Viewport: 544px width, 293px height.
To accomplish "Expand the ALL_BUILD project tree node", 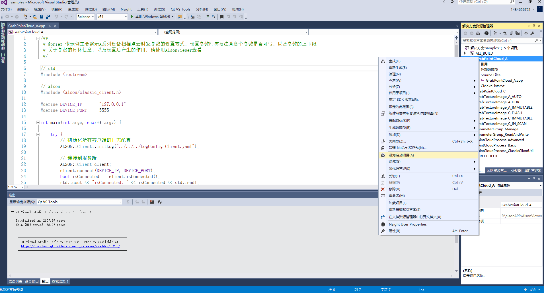I will tap(465, 53).
